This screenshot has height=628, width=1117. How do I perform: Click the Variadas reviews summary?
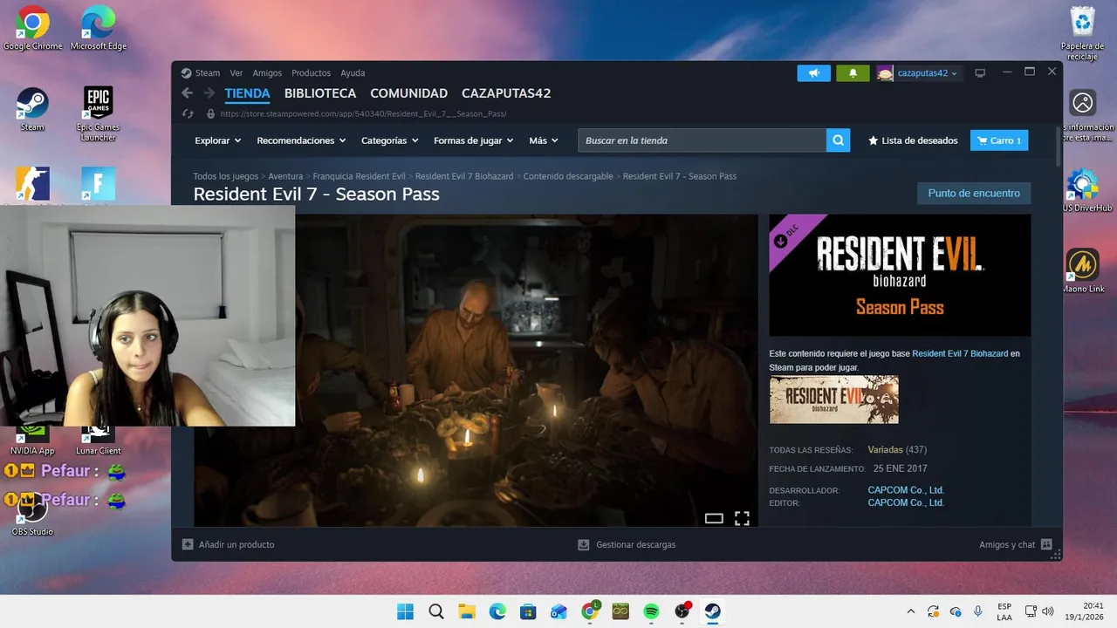pyautogui.click(x=885, y=450)
